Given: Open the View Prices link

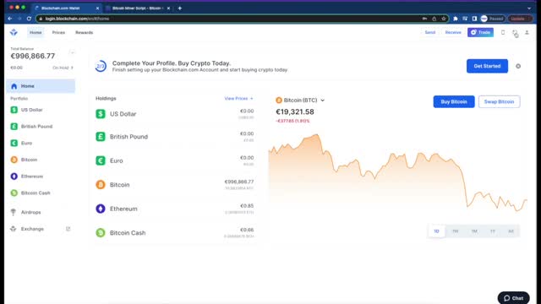Looking at the screenshot, I should click(238, 99).
